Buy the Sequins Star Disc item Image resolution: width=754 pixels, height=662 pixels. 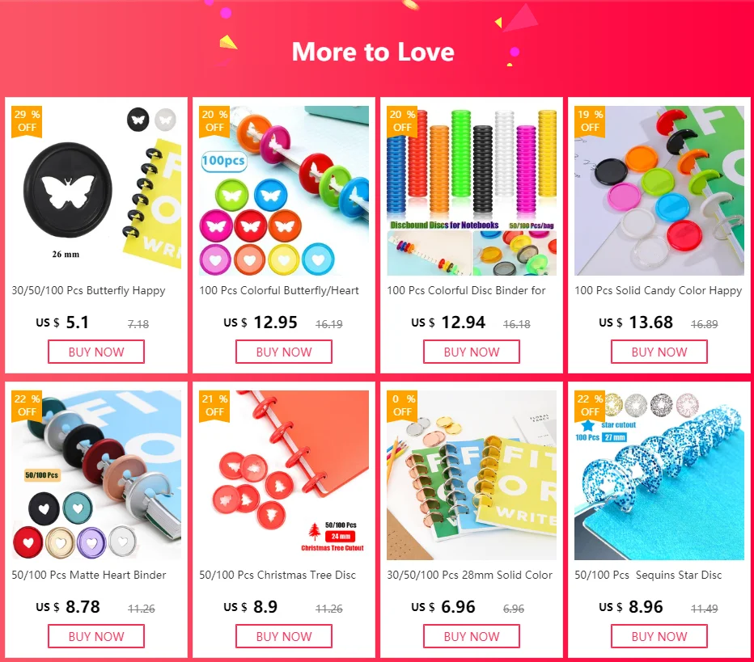[659, 636]
